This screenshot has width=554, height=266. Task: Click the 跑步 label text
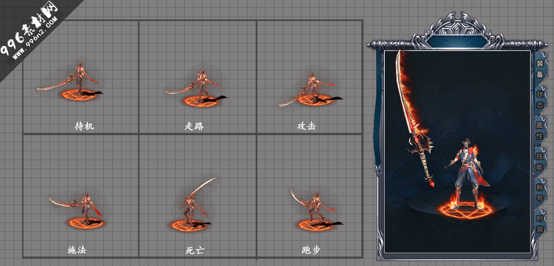(x=311, y=250)
